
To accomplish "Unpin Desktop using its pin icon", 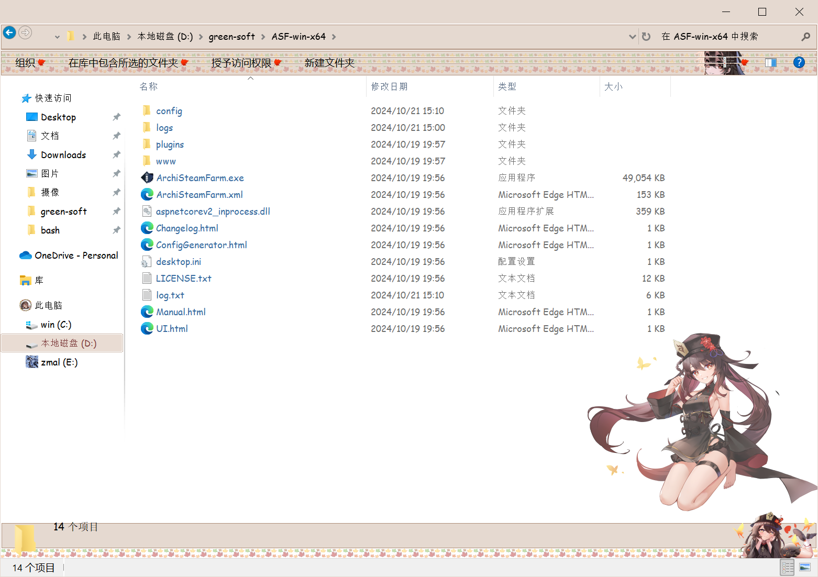I will [x=116, y=117].
